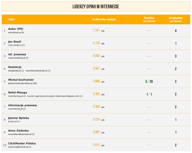
Task: Select the Artykułów (na temat) column header
Action: pos(175,20)
